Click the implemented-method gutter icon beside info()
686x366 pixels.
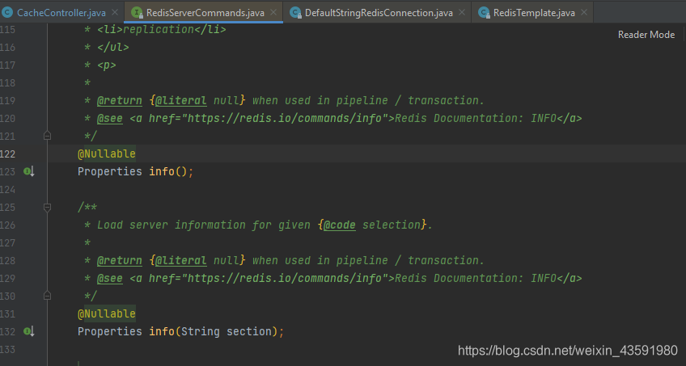pos(28,171)
